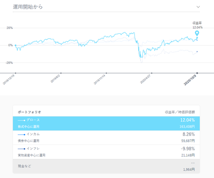214x178 pixels.
Task: Click the 8.26% income return value
Action: 189,134
